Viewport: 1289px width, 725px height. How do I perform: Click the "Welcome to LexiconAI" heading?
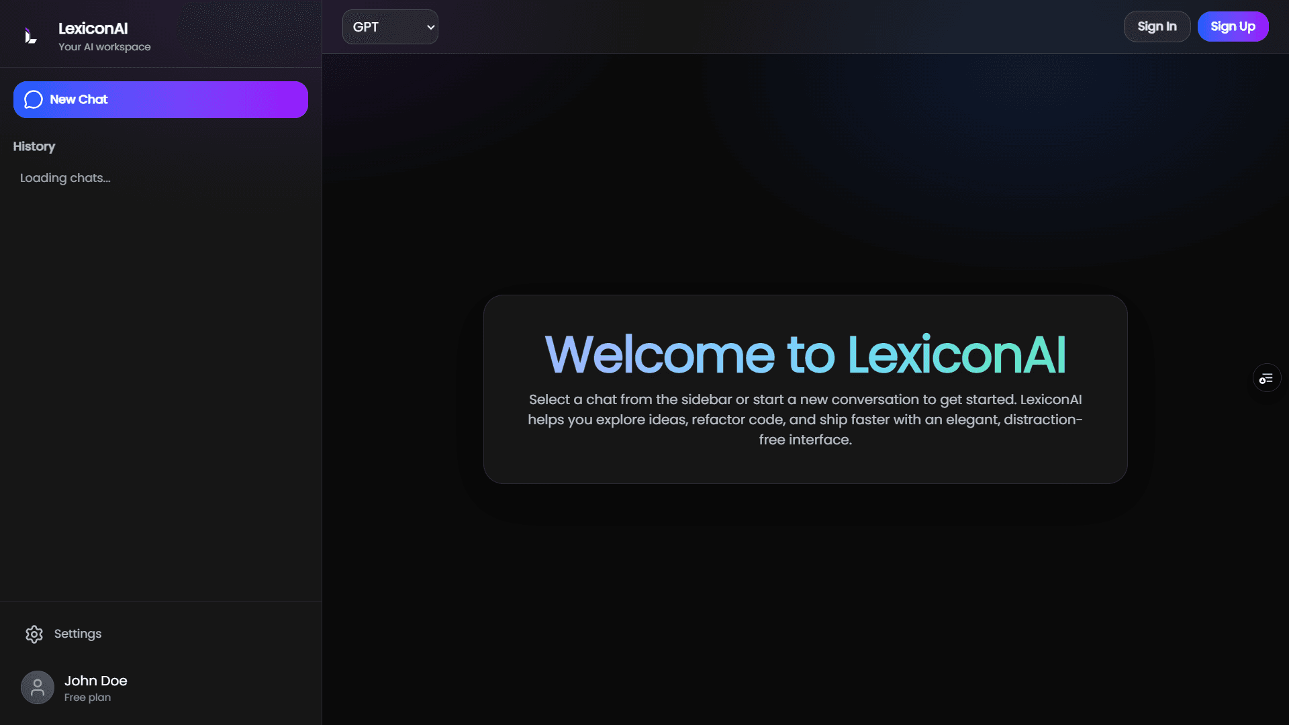tap(806, 354)
